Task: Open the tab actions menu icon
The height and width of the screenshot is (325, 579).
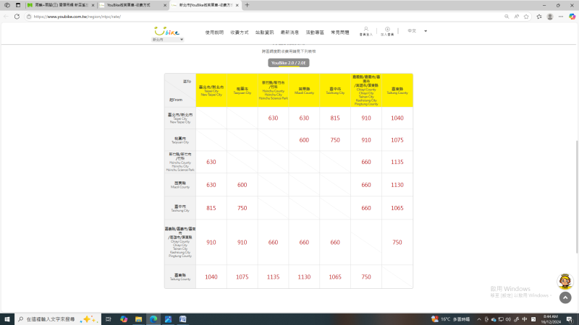Action: click(18, 5)
